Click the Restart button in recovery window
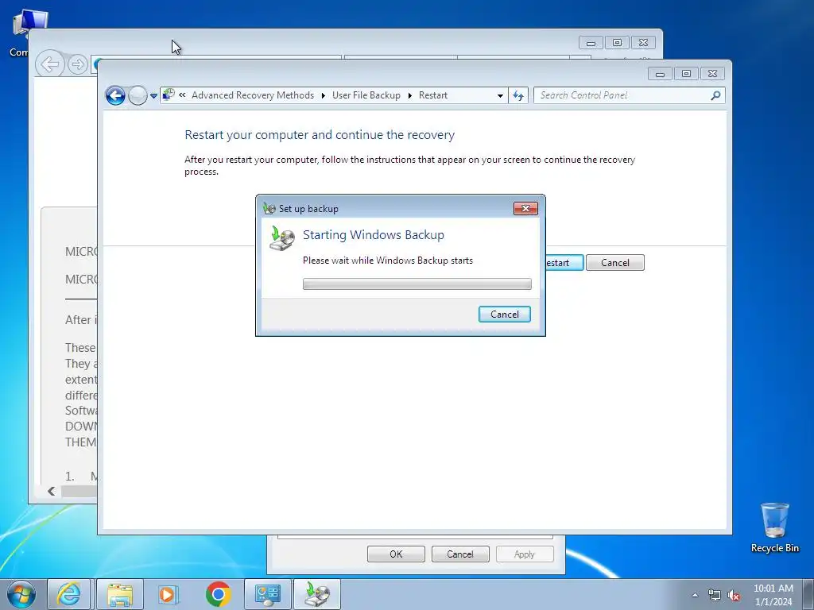Viewport: 814px width, 610px height. 564,262
